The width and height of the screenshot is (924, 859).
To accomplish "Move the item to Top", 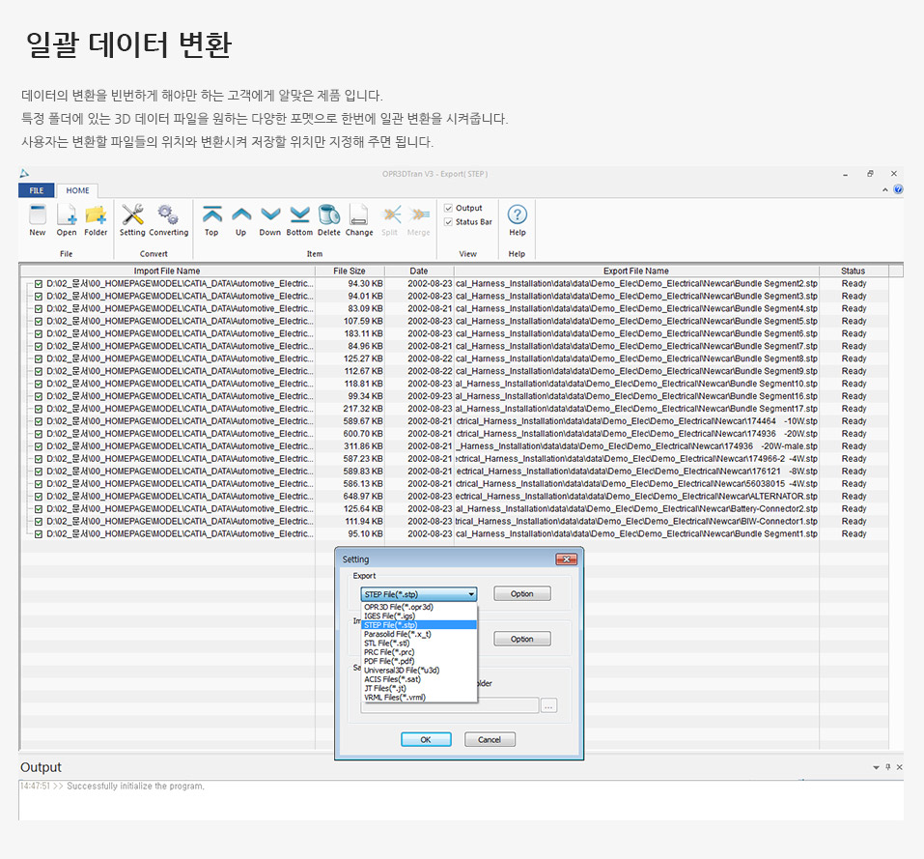I will pos(211,215).
